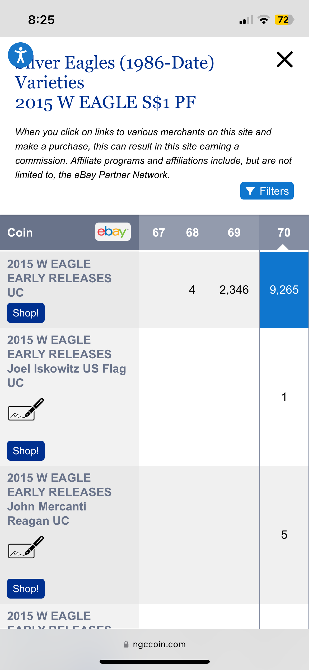Viewport: 309px width, 670px height.
Task: Select the grade 69 column header
Action: click(234, 233)
